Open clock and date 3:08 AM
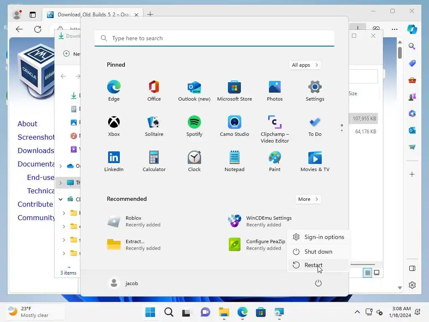This screenshot has height=322, width=429. tap(400, 312)
